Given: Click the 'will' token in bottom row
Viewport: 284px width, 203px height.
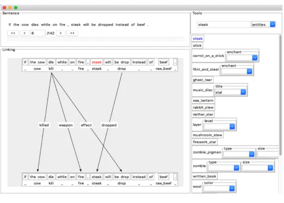Looking at the screenshot, I should pyautogui.click(x=108, y=177).
